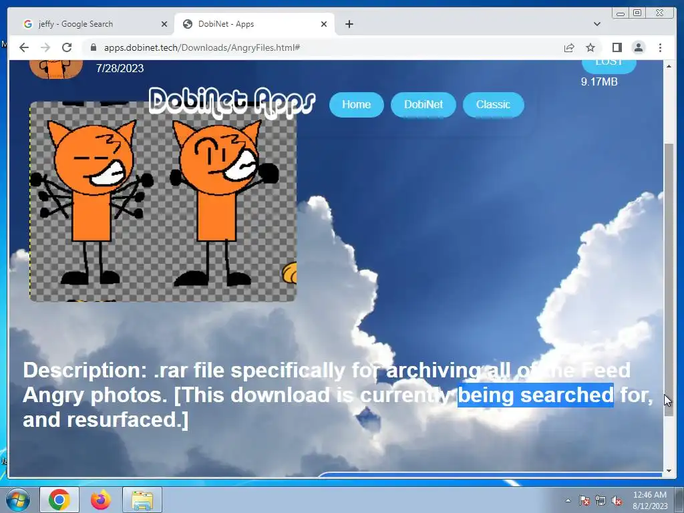Open a new browser tab
Screen dimensions: 684x513
[349, 24]
